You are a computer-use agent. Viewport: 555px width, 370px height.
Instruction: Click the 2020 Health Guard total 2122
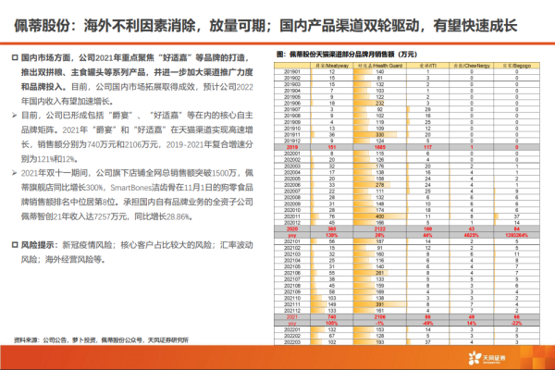coord(380,228)
